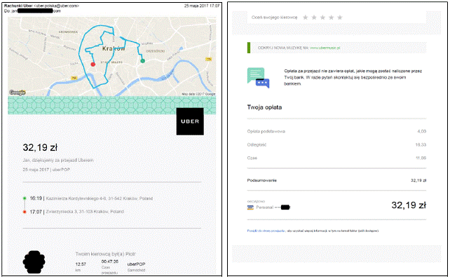The width and height of the screenshot is (450, 279).
Task: Click the green pickup marker on the map
Action: coord(142,61)
